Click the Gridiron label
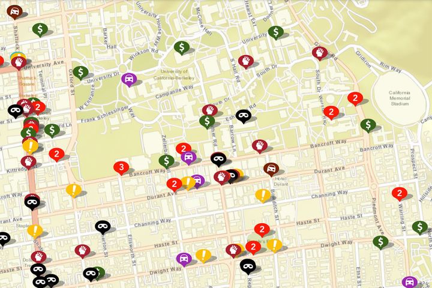432x288 pixels. [363, 59]
